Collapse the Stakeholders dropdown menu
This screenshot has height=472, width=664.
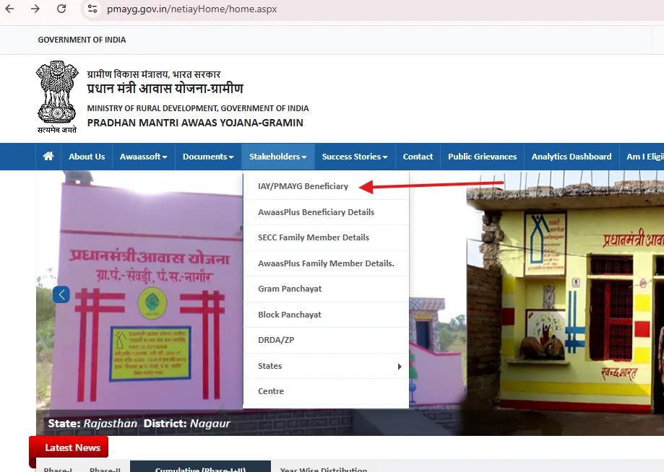277,157
